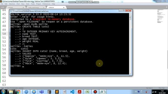This screenshot has width=168, height=94.
Task: Open the globe browser taskbar icon
Action: click(x=34, y=92)
